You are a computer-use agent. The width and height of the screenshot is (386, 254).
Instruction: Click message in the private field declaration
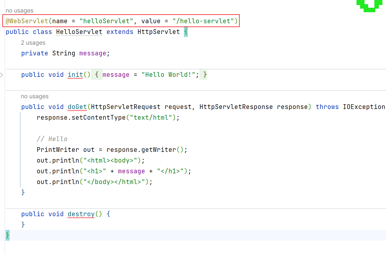click(93, 53)
